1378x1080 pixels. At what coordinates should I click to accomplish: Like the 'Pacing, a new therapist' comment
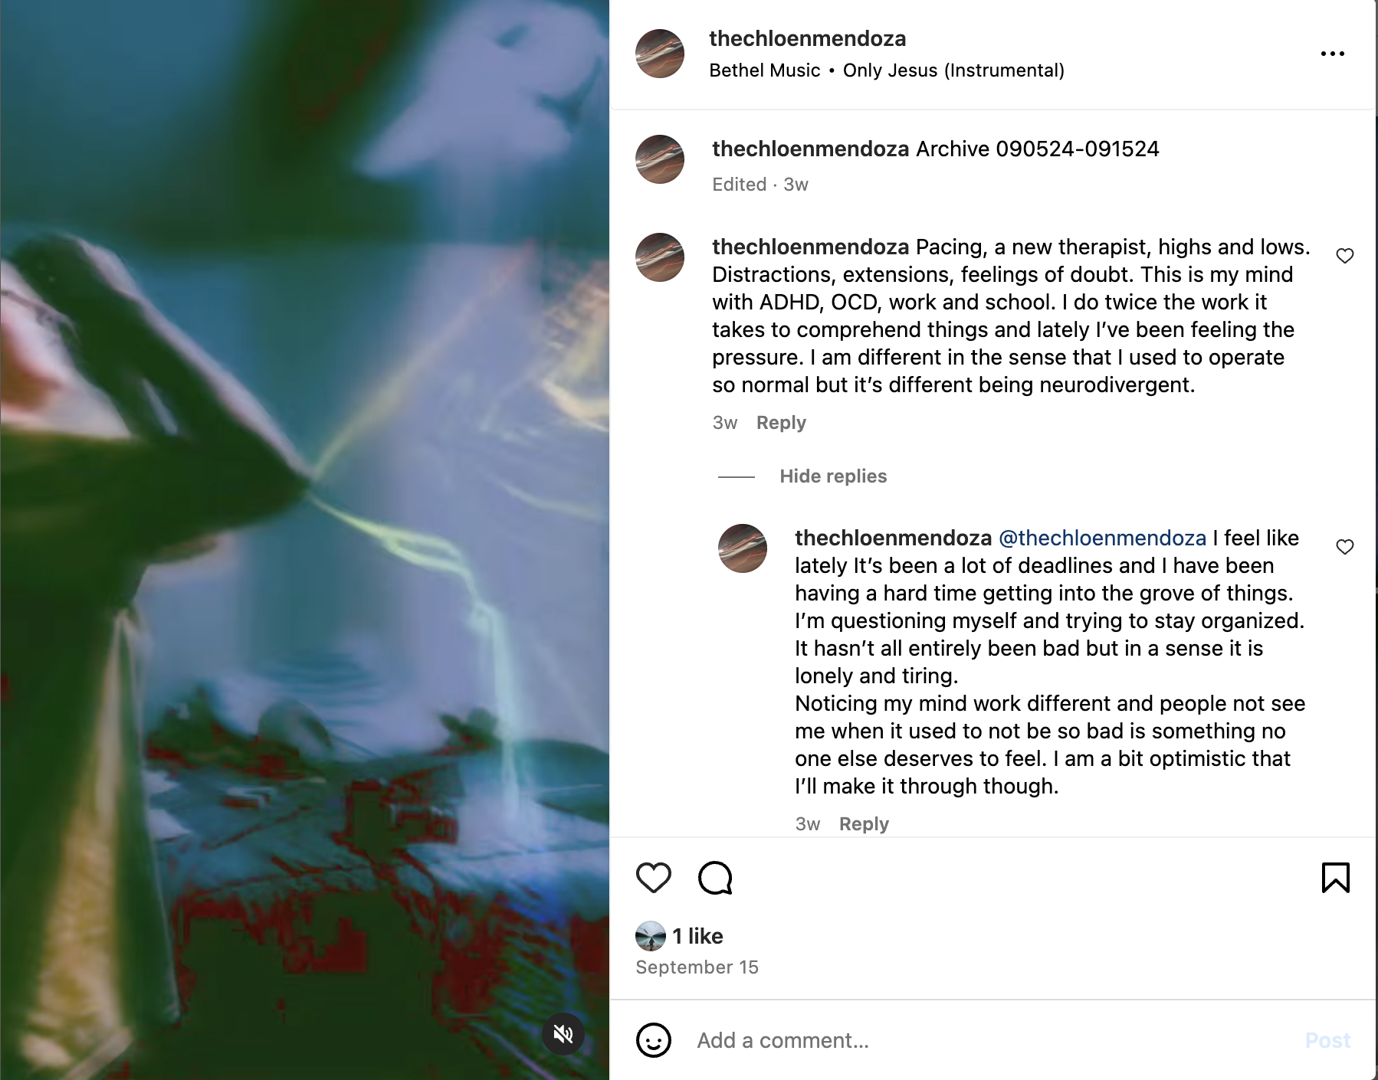coord(1345,256)
